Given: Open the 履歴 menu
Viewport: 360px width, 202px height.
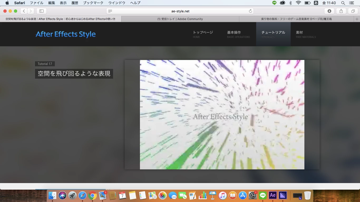Looking at the screenshot, I should (75, 3).
